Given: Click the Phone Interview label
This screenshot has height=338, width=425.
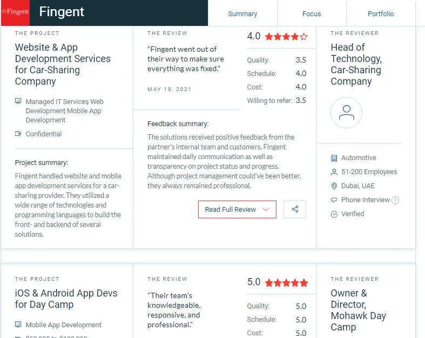Looking at the screenshot, I should pos(366,200).
